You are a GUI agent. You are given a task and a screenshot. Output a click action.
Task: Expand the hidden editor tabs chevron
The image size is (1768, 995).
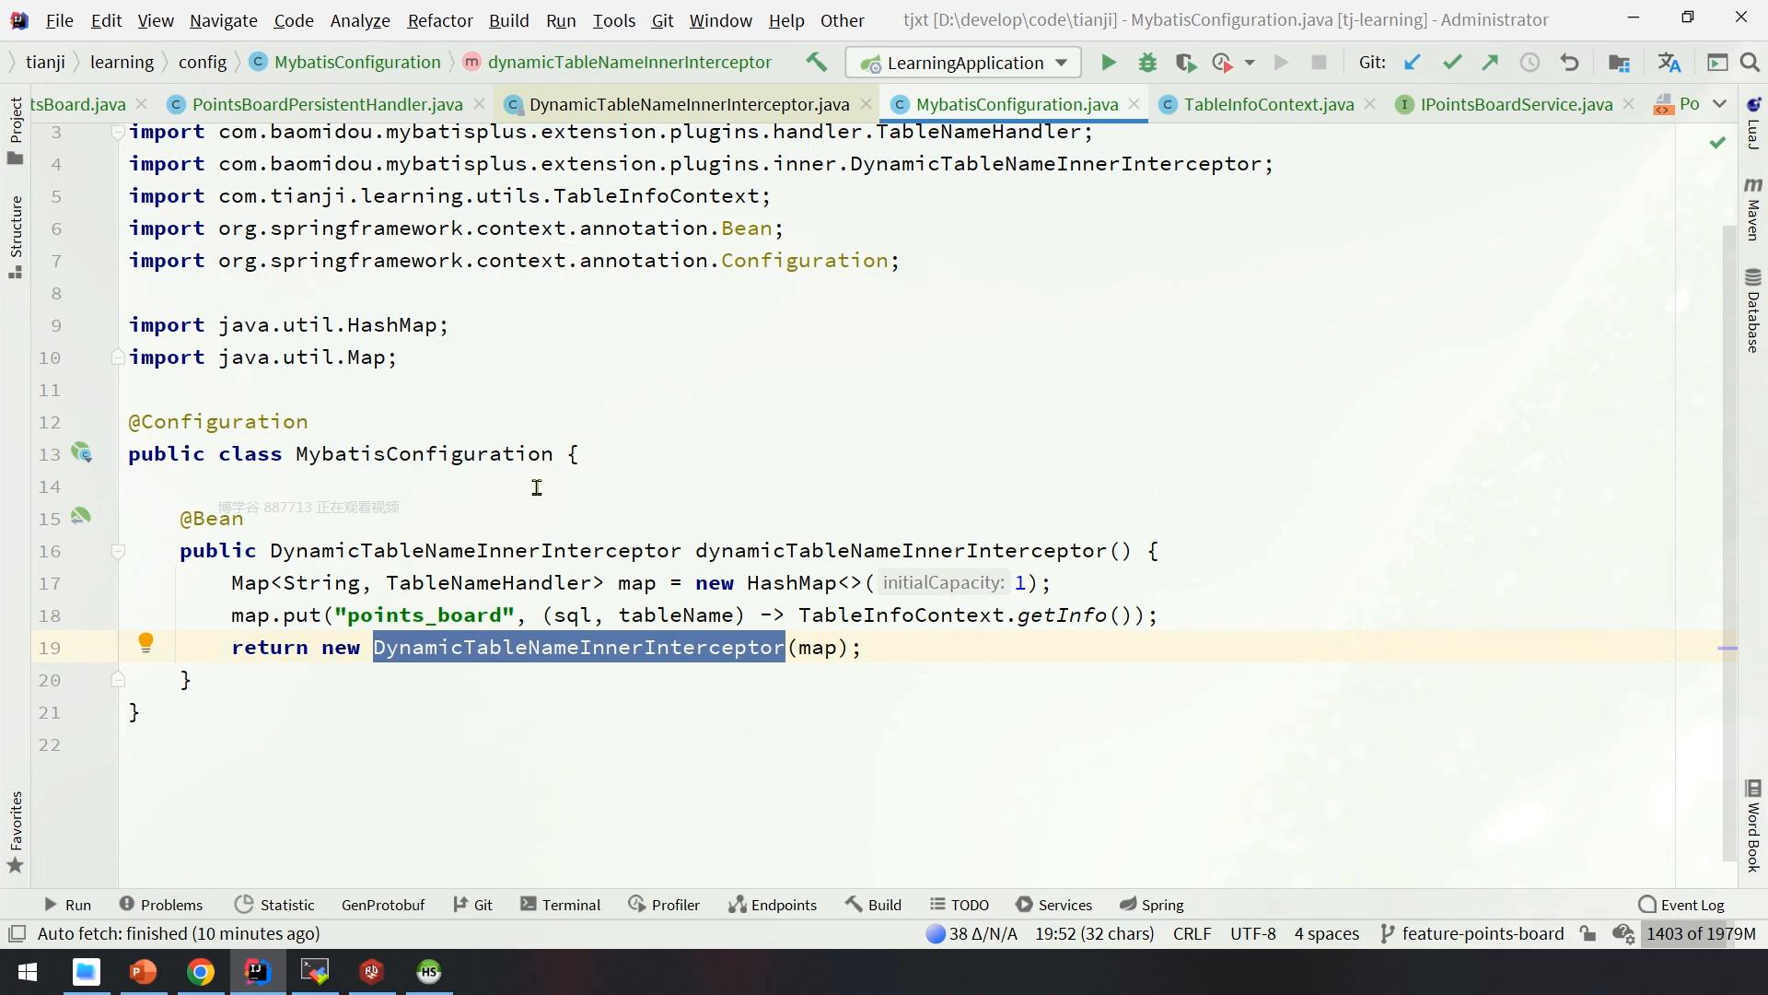click(1719, 104)
